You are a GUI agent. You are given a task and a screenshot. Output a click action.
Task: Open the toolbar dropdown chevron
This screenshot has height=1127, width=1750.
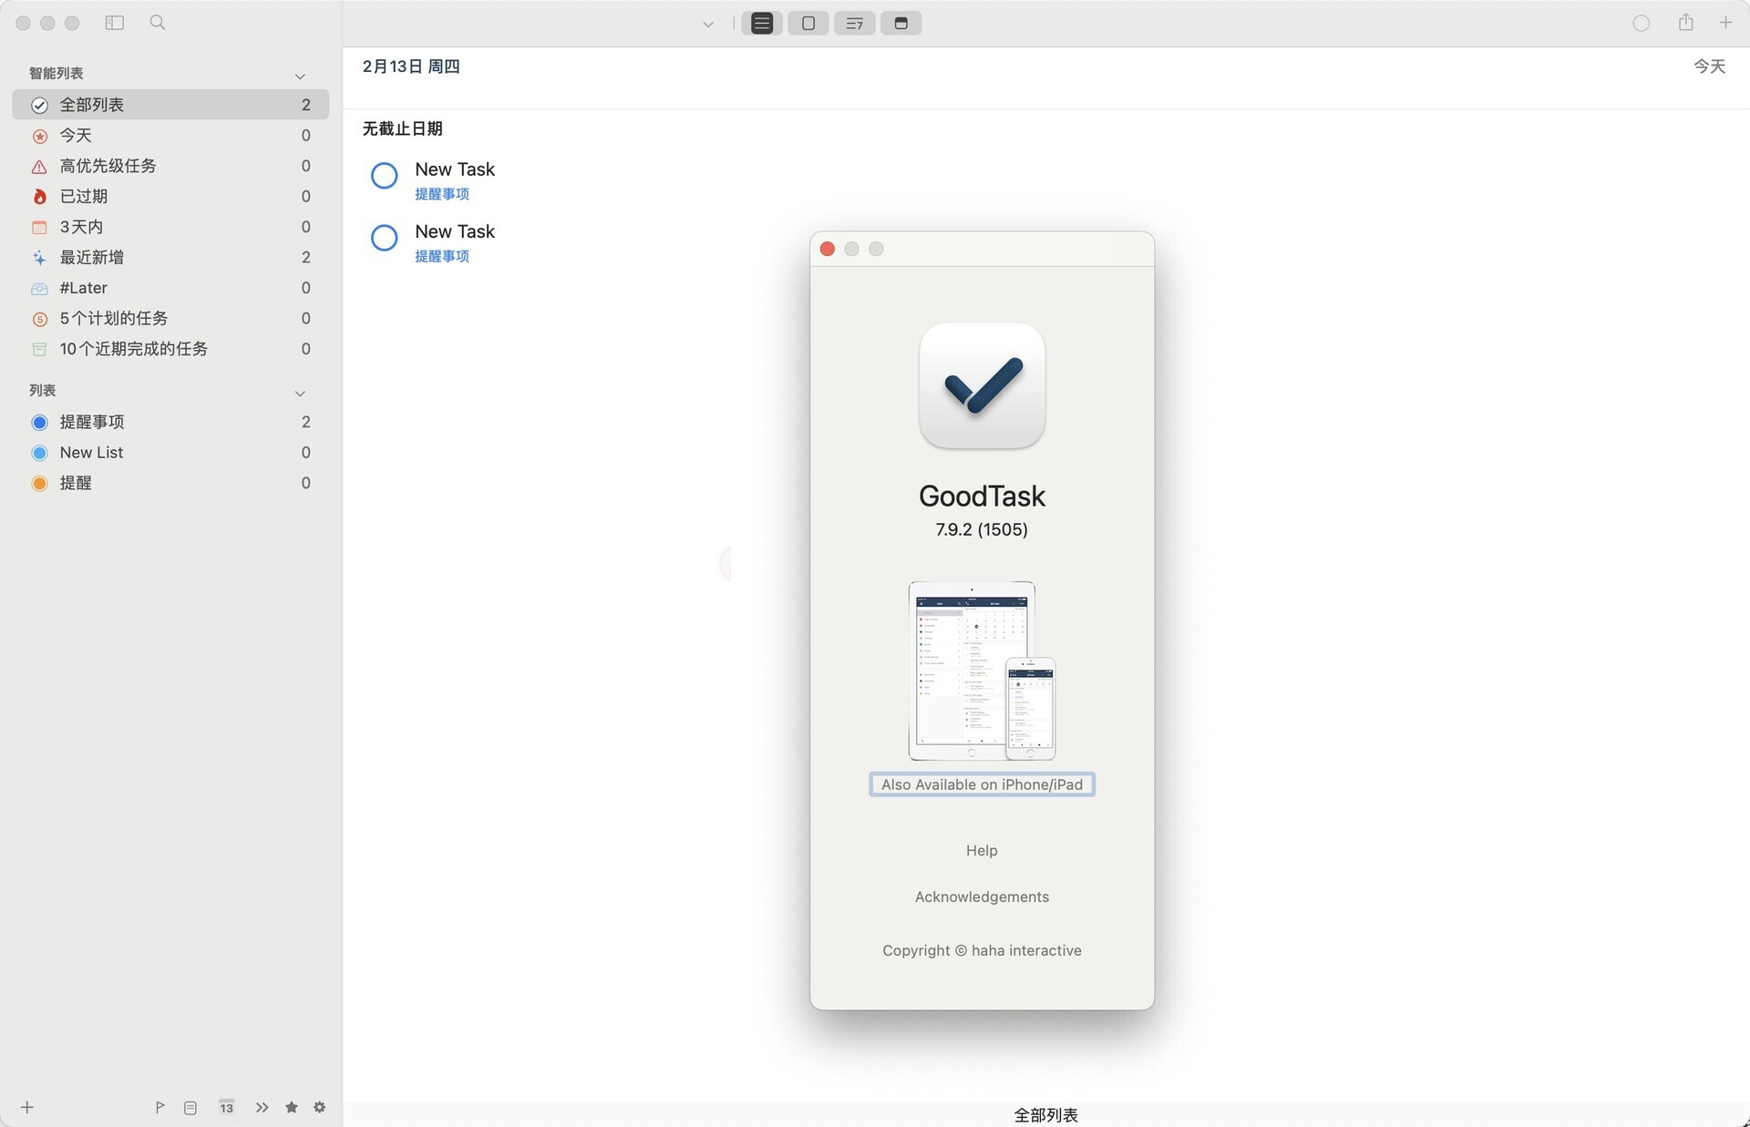point(708,25)
